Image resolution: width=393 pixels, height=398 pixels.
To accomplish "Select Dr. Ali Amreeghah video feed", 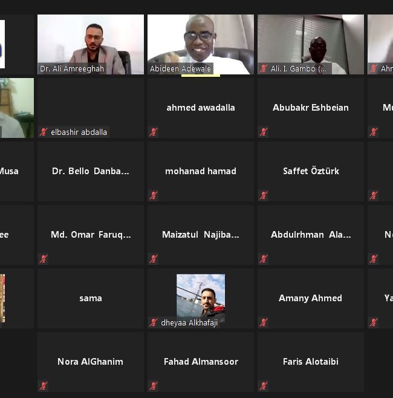I will 91,44.
